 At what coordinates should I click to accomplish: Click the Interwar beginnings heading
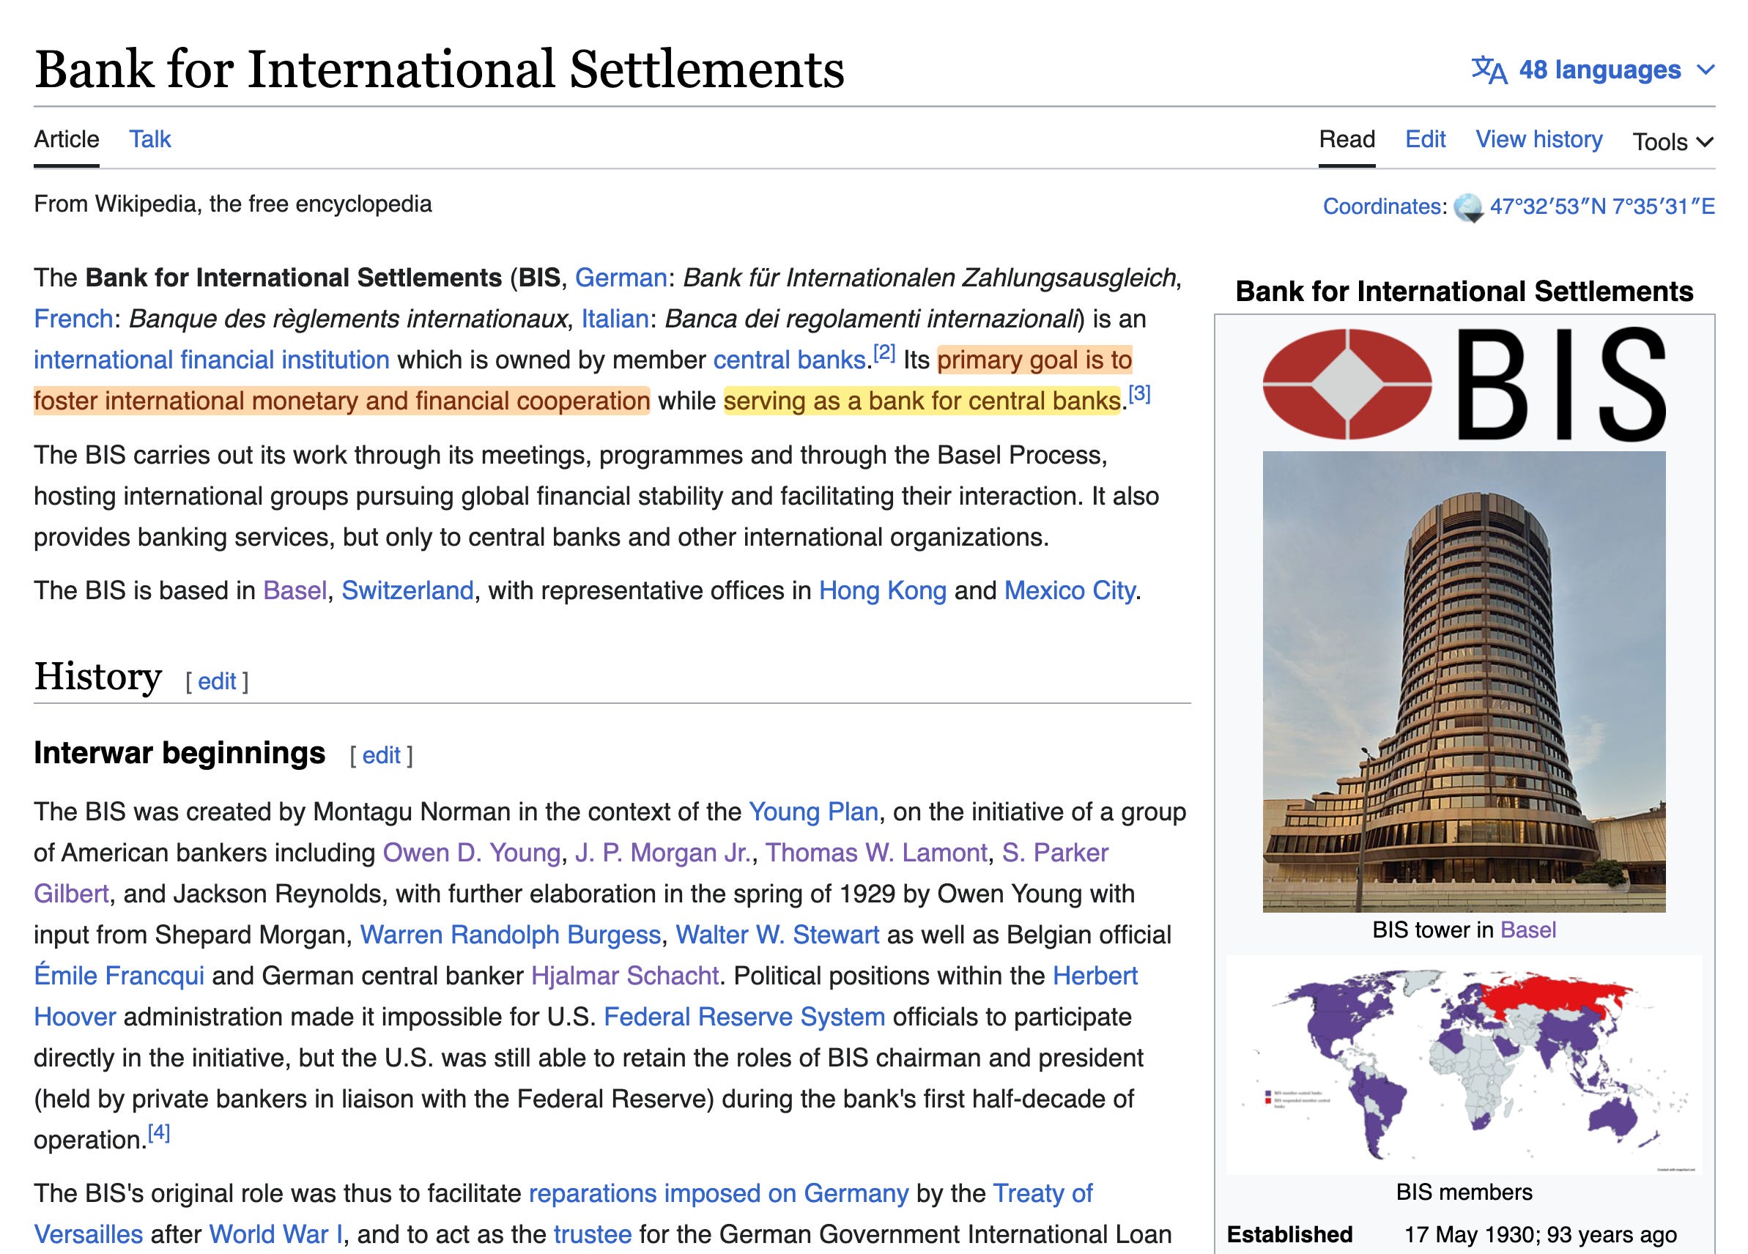coord(179,753)
